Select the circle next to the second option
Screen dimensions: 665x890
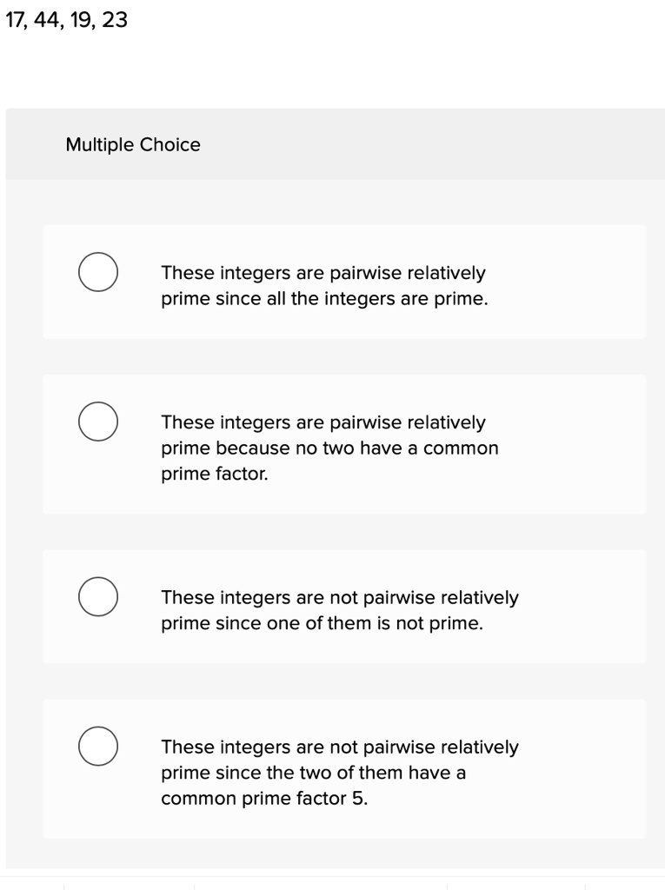click(x=98, y=422)
